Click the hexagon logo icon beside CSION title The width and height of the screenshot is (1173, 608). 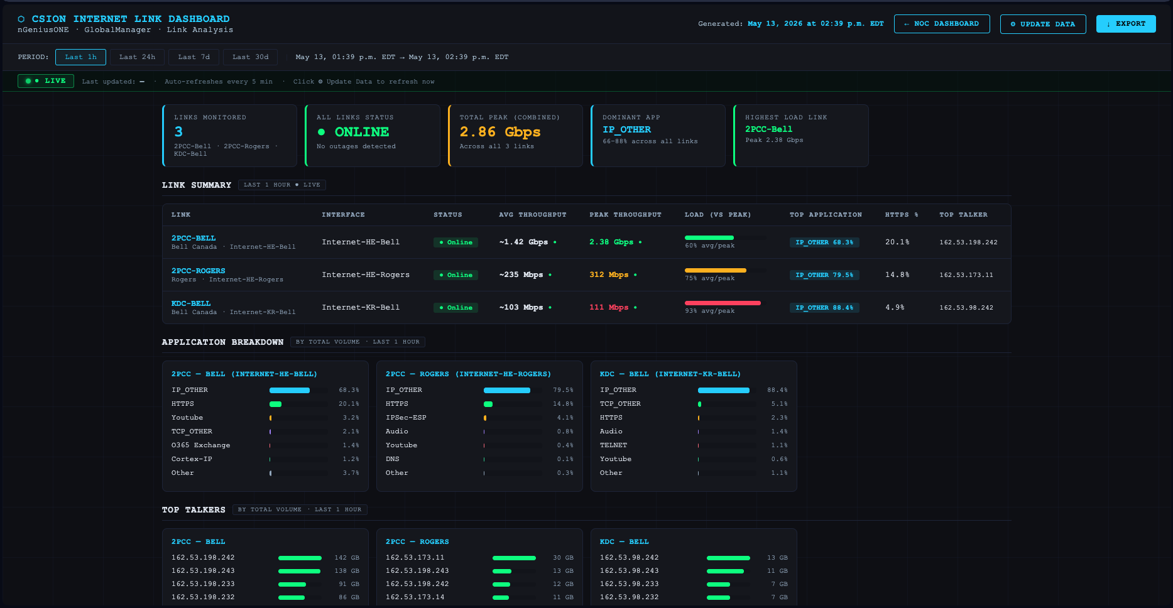[x=21, y=19]
